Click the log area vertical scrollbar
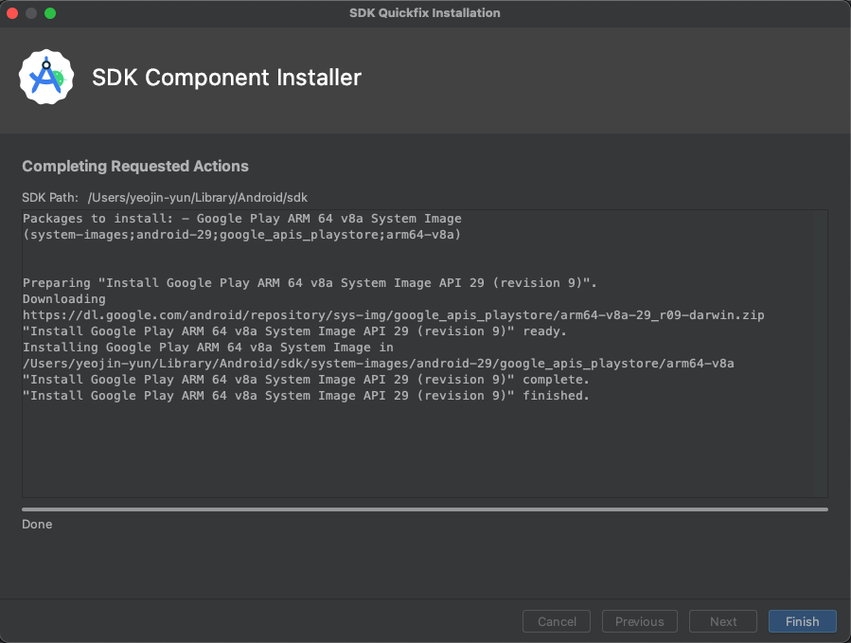Image resolution: width=851 pixels, height=643 pixels. [x=820, y=353]
